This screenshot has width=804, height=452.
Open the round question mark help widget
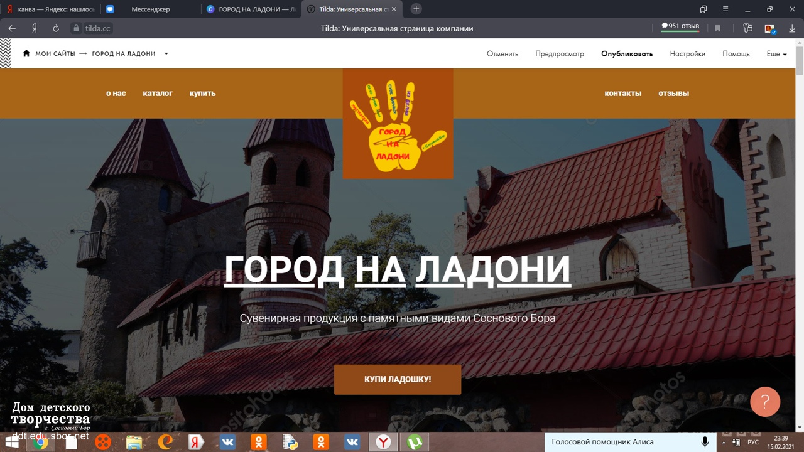(x=764, y=401)
